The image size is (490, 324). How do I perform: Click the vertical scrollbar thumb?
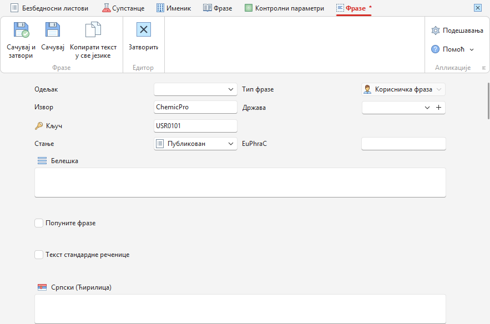(x=488, y=101)
